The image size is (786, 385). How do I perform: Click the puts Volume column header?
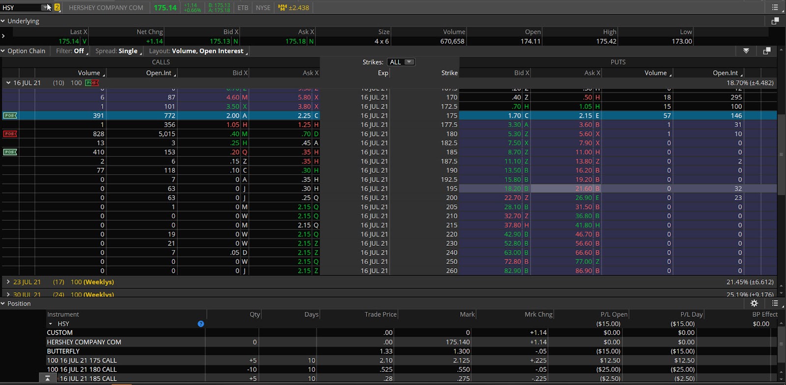click(x=658, y=73)
